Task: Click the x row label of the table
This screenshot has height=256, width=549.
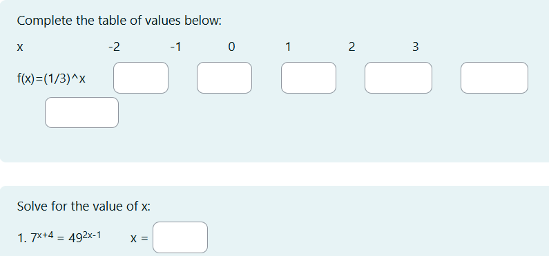Action: (x=20, y=47)
